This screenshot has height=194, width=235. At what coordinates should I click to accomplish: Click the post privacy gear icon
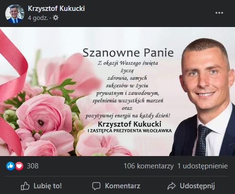(56, 18)
